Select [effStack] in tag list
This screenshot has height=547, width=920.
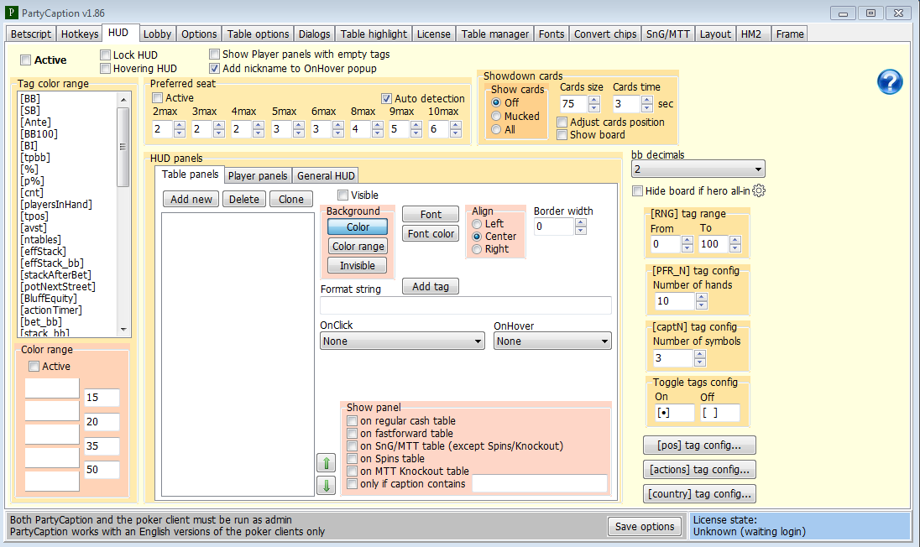[x=44, y=251]
